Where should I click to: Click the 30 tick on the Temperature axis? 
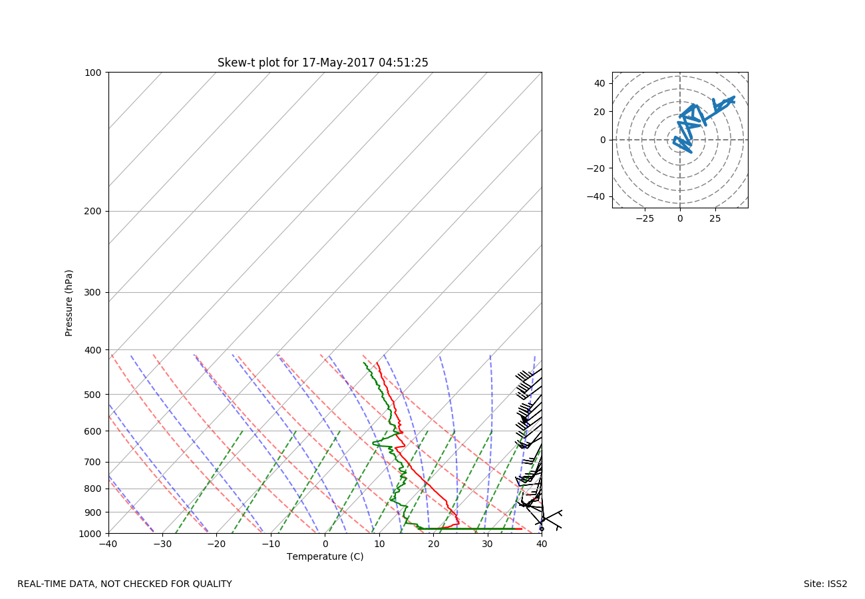[488, 544]
